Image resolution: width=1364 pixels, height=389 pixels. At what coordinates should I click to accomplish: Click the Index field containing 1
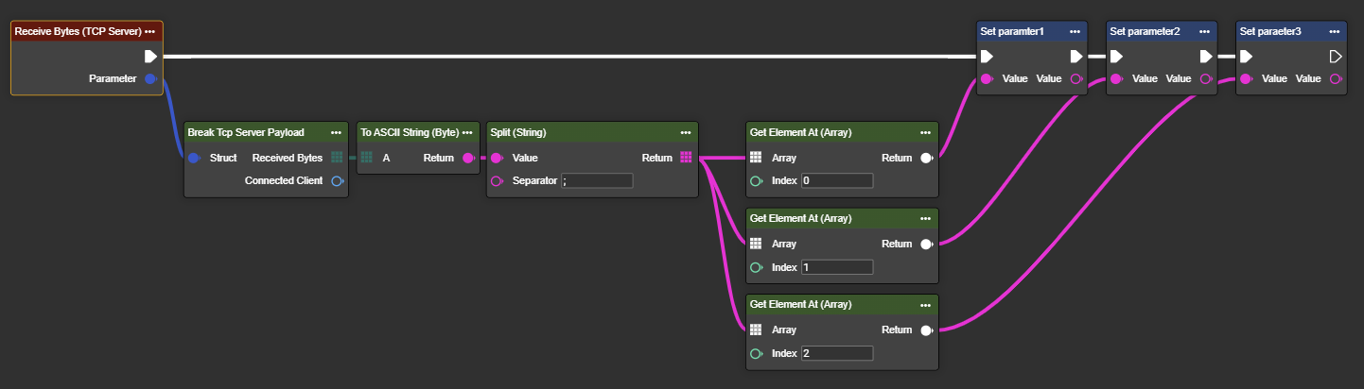pos(836,267)
